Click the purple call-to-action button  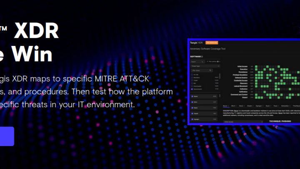(7, 136)
